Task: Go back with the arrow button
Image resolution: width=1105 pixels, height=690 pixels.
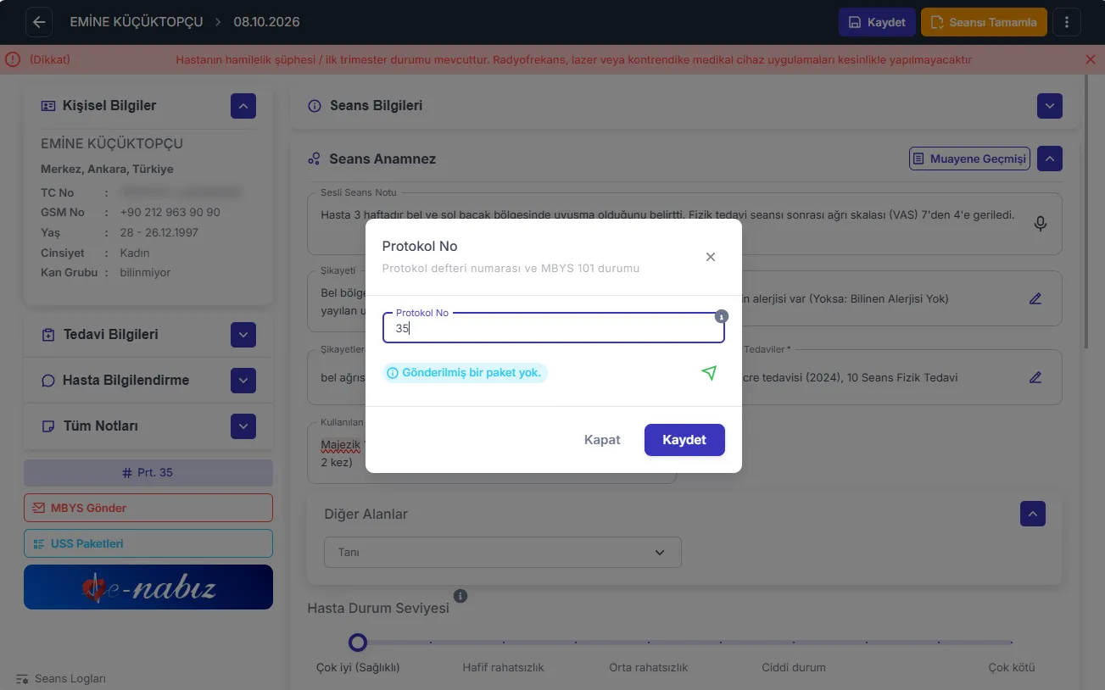Action: pyautogui.click(x=39, y=22)
